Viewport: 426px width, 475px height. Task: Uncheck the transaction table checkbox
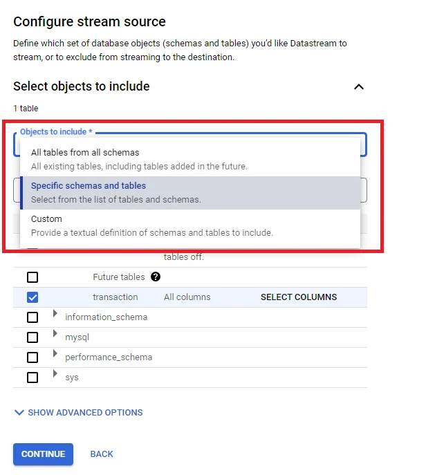[33, 297]
